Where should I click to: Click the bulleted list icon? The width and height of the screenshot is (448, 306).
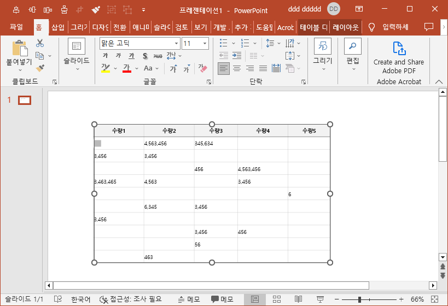click(x=223, y=43)
